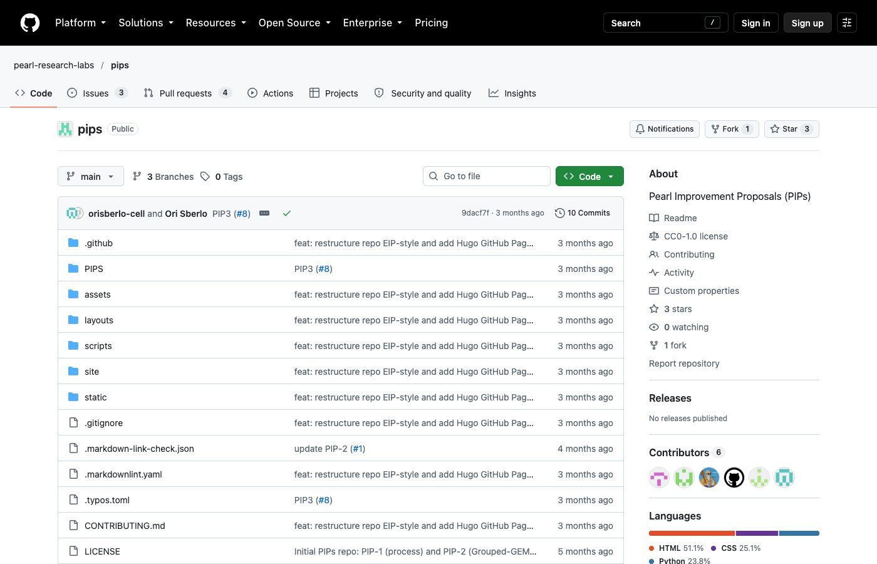The image size is (877, 564).
Task: Open the Actions tab
Action: click(270, 93)
